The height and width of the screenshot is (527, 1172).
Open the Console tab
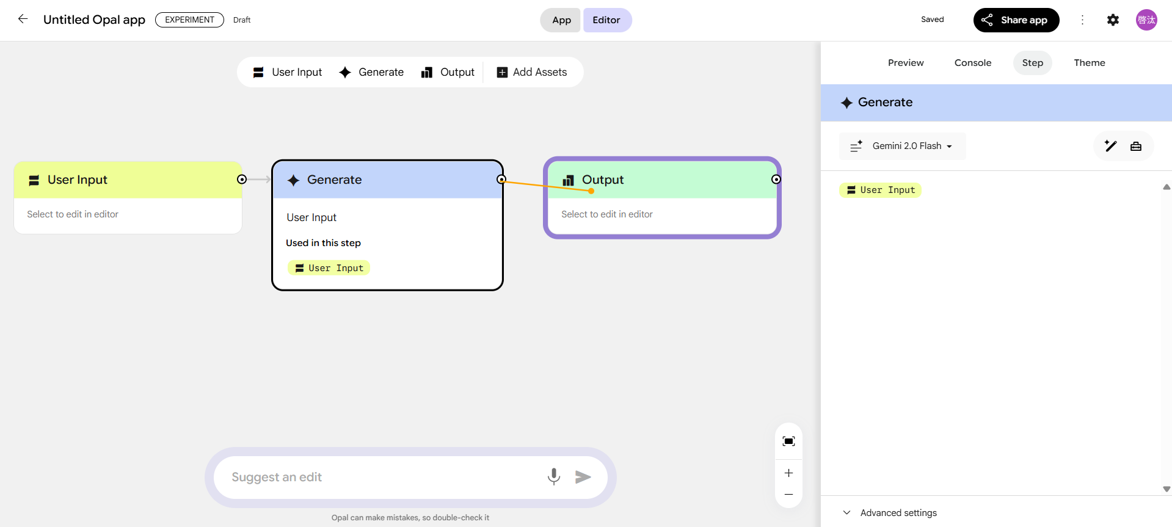(x=972, y=63)
